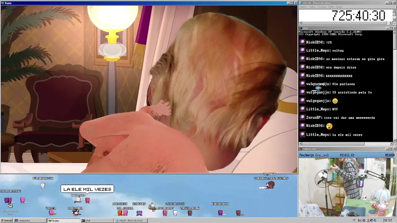Click Notepad scroll down arrow

coord(394,20)
